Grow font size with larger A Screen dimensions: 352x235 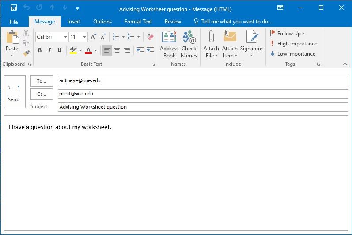pyautogui.click(x=94, y=37)
